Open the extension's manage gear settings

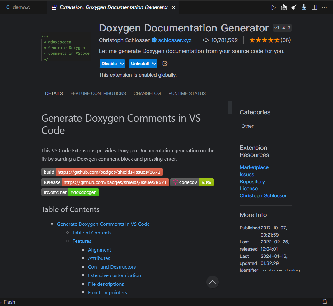coord(165,64)
